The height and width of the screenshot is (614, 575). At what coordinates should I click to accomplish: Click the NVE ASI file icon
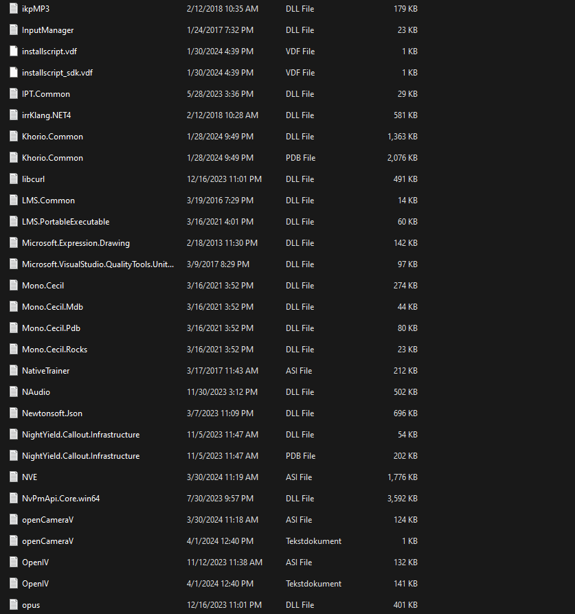(14, 477)
